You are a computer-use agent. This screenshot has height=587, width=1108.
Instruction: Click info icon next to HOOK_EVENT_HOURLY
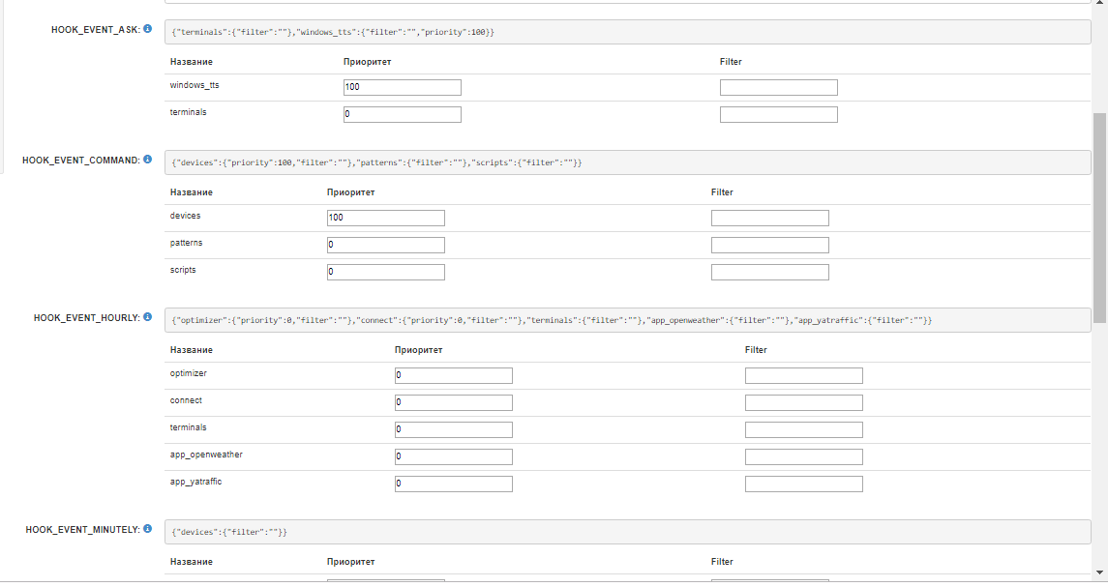tap(148, 316)
